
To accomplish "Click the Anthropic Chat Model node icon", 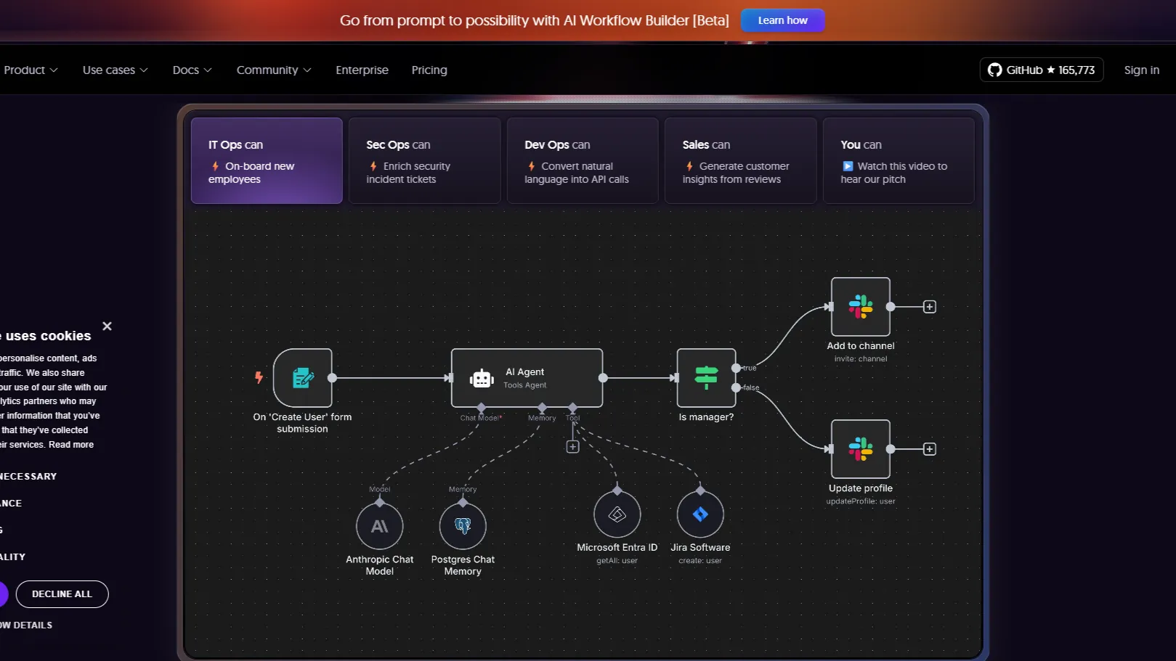I will tap(379, 526).
